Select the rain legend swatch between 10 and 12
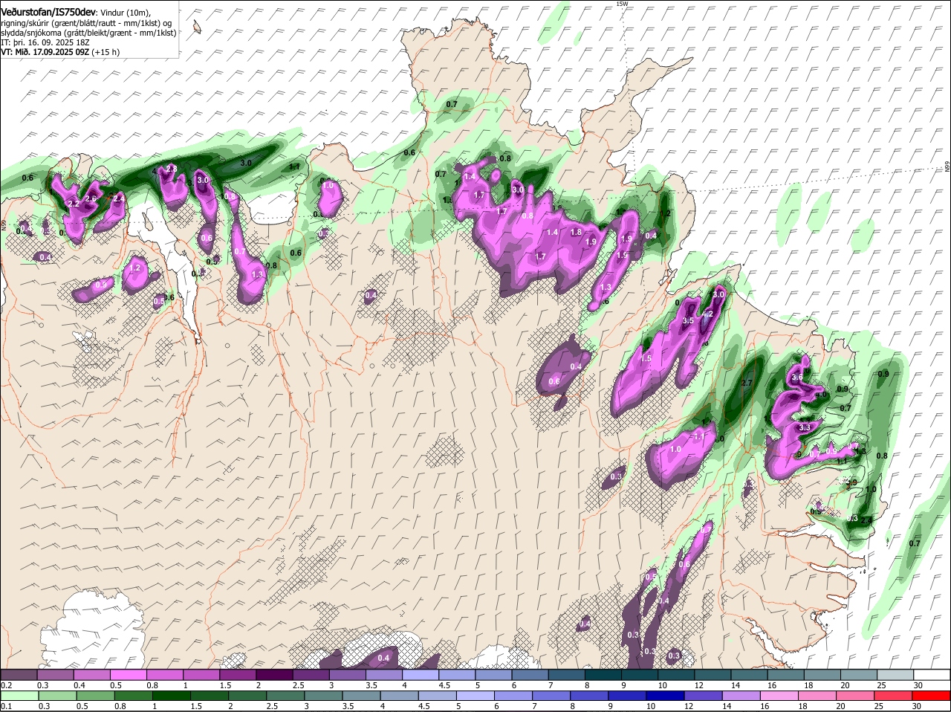 click(x=666, y=696)
